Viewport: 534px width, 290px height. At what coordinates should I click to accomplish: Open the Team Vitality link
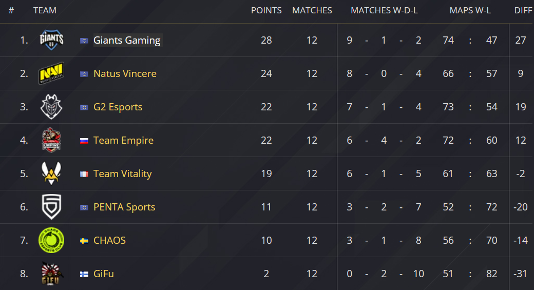tap(123, 173)
